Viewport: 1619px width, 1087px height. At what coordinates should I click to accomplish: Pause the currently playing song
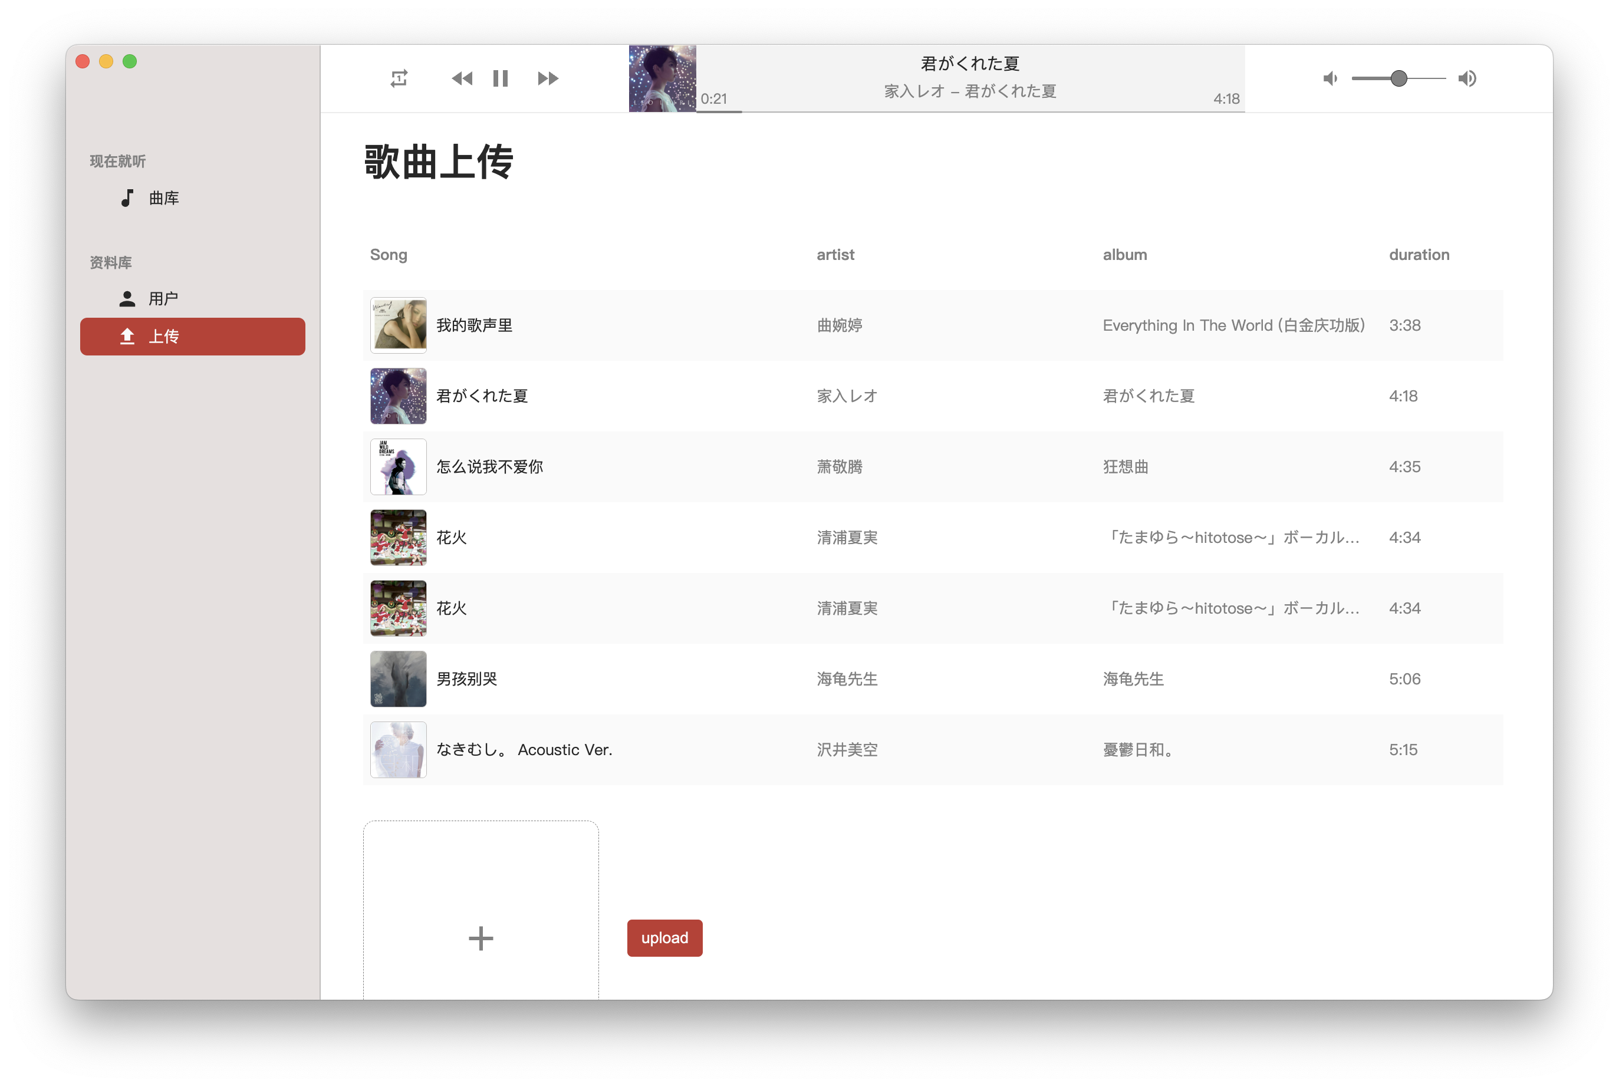[501, 78]
